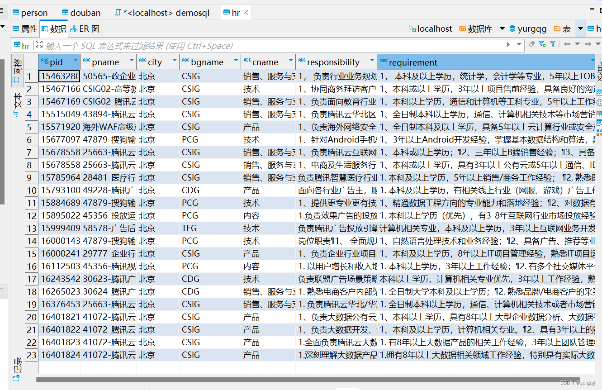Expand the dropdown after 数据库 breadcrumb

tap(502, 29)
